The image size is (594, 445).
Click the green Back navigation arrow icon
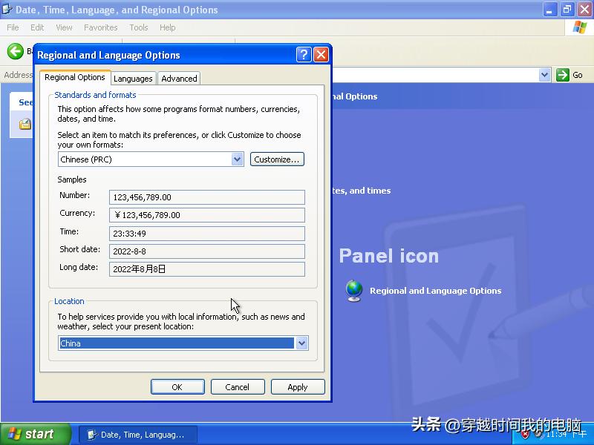16,51
